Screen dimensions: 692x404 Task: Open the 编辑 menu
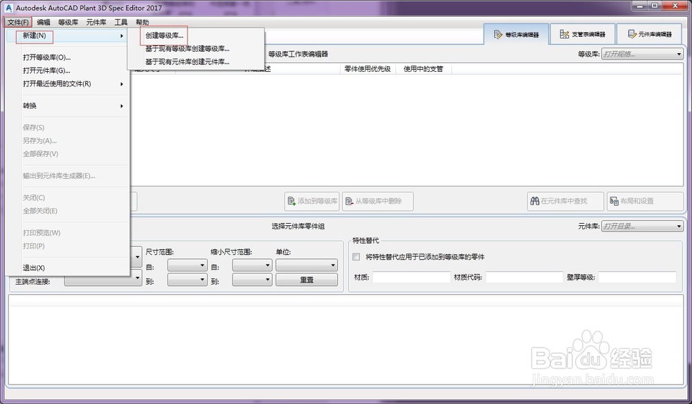(43, 22)
